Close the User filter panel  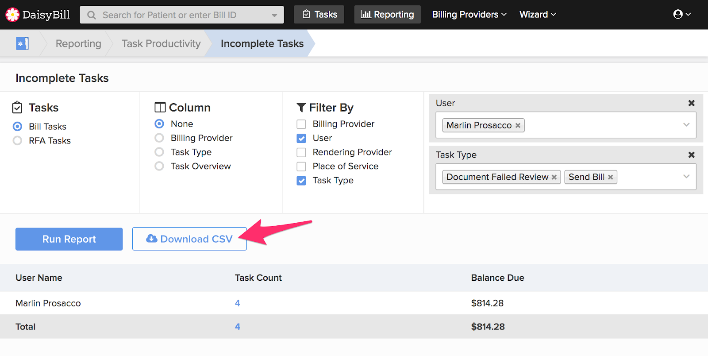pyautogui.click(x=691, y=103)
